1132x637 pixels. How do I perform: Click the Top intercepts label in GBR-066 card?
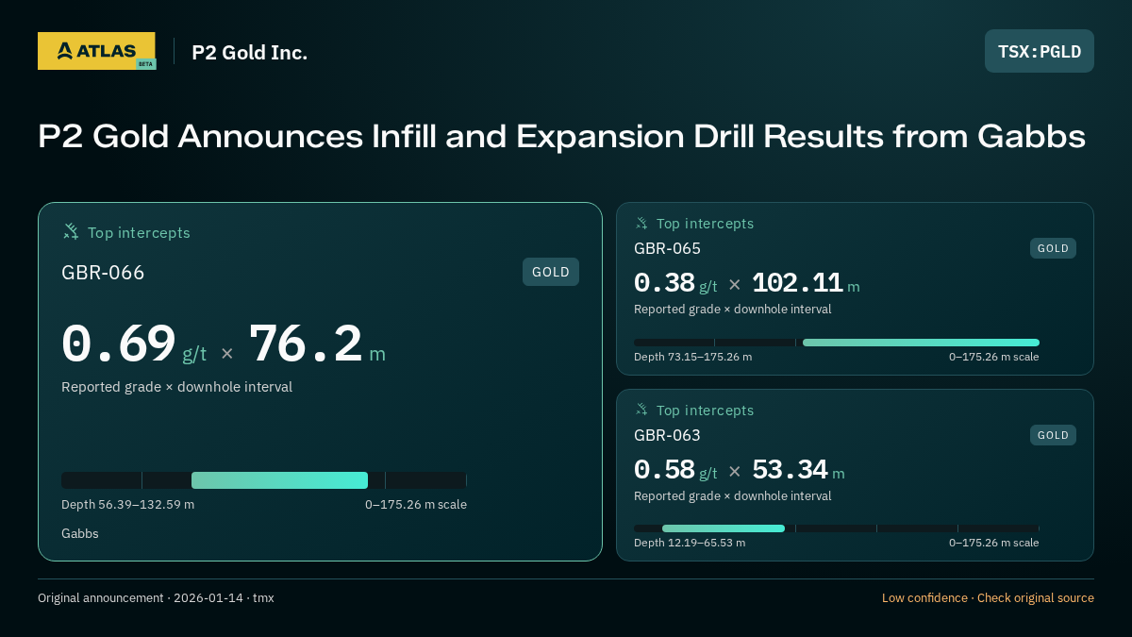pyautogui.click(x=139, y=232)
